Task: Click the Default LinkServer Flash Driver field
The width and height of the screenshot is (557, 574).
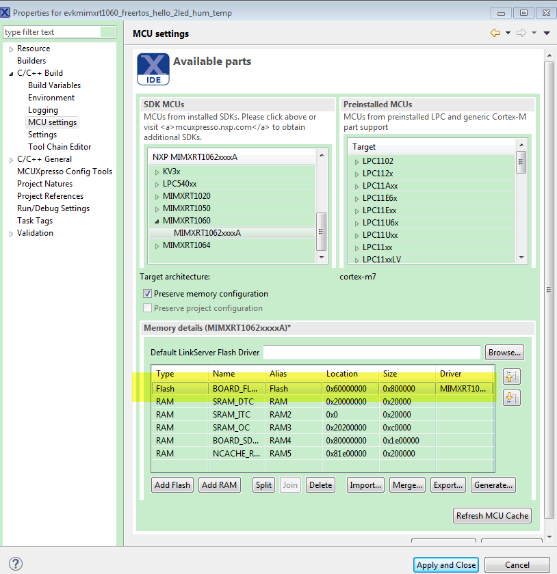Action: 372,353
